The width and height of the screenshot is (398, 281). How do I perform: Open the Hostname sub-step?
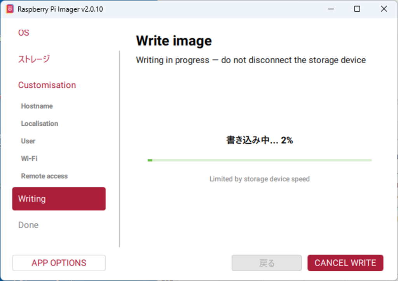tap(37, 106)
